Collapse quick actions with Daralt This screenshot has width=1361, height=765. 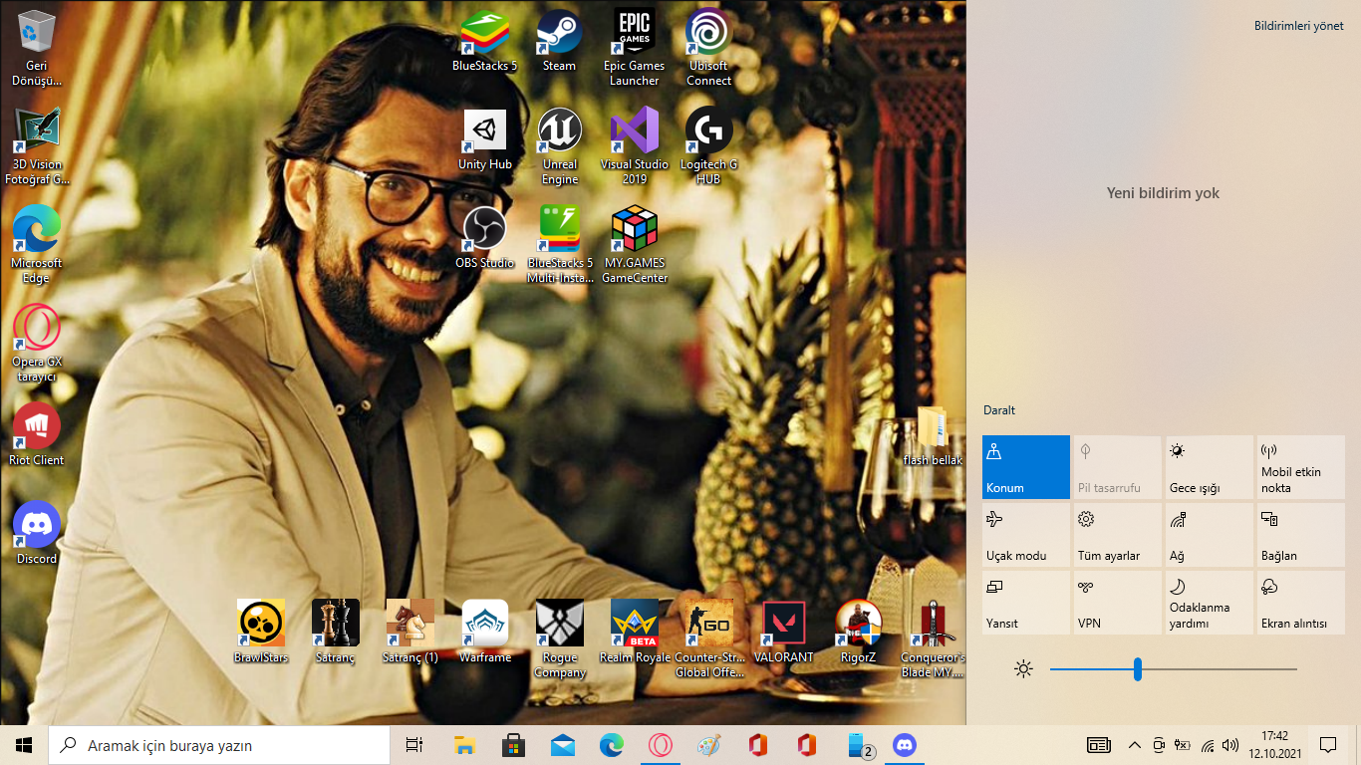999,410
